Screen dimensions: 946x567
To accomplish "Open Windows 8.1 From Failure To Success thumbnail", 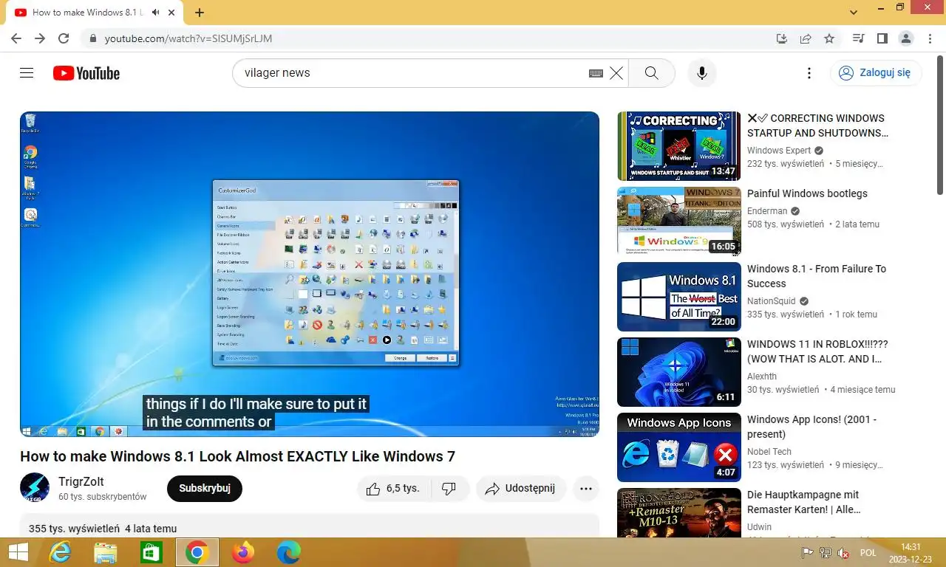I will pyautogui.click(x=678, y=297).
